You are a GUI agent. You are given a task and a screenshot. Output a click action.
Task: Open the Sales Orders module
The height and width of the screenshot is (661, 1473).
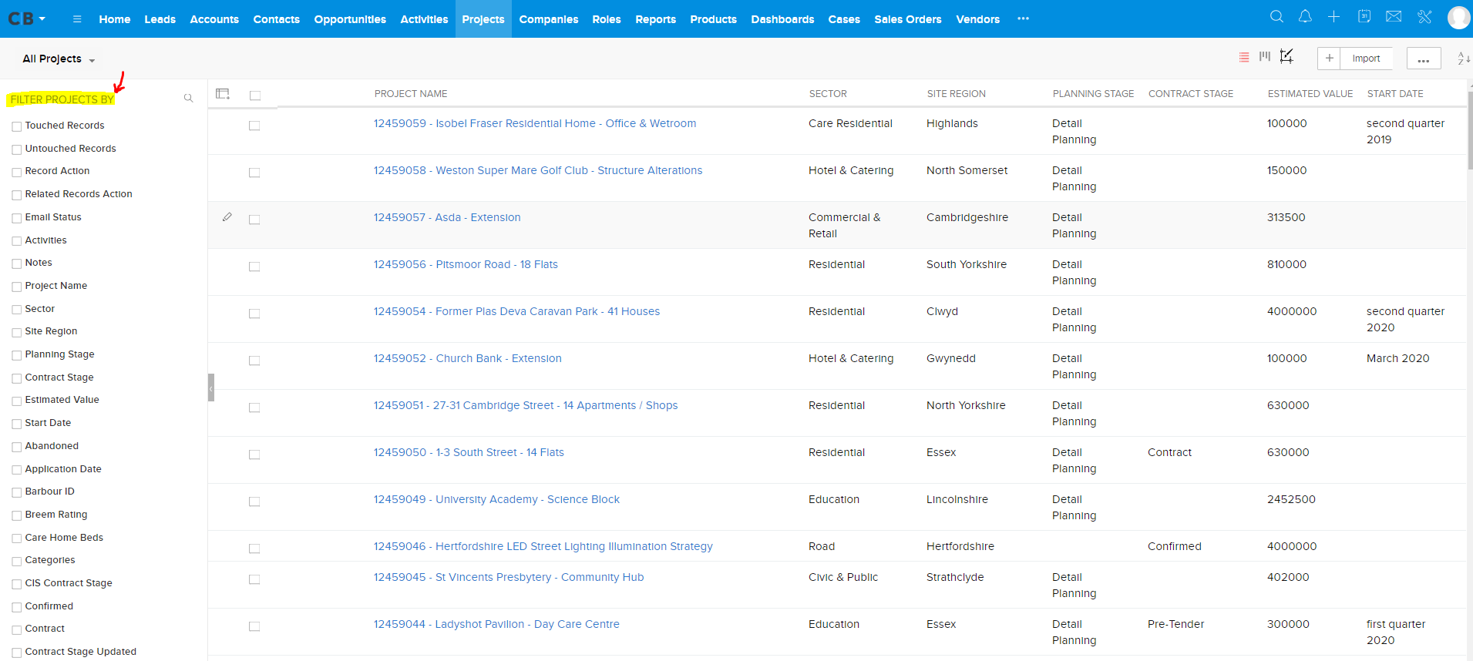pos(908,19)
